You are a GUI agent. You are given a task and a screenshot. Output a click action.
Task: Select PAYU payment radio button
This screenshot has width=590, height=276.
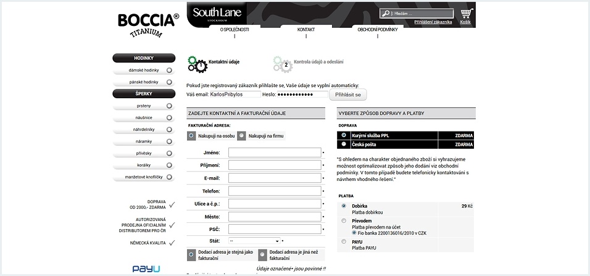point(344,241)
